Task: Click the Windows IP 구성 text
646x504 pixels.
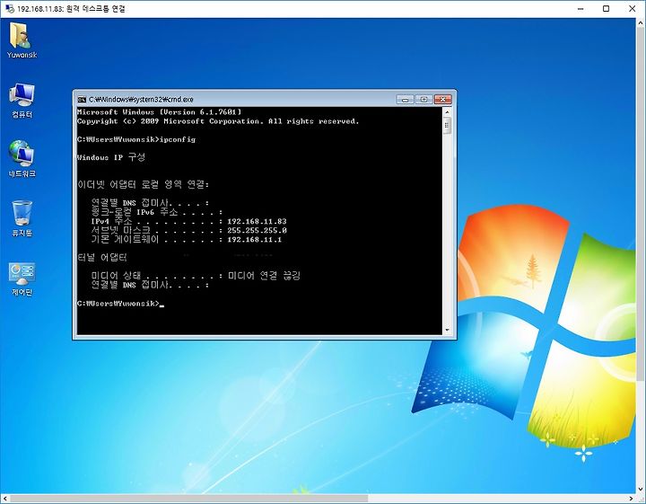Action: 111,157
